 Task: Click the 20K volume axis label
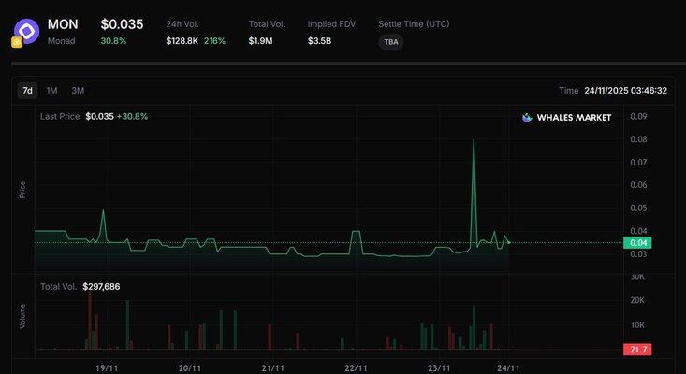tap(639, 300)
